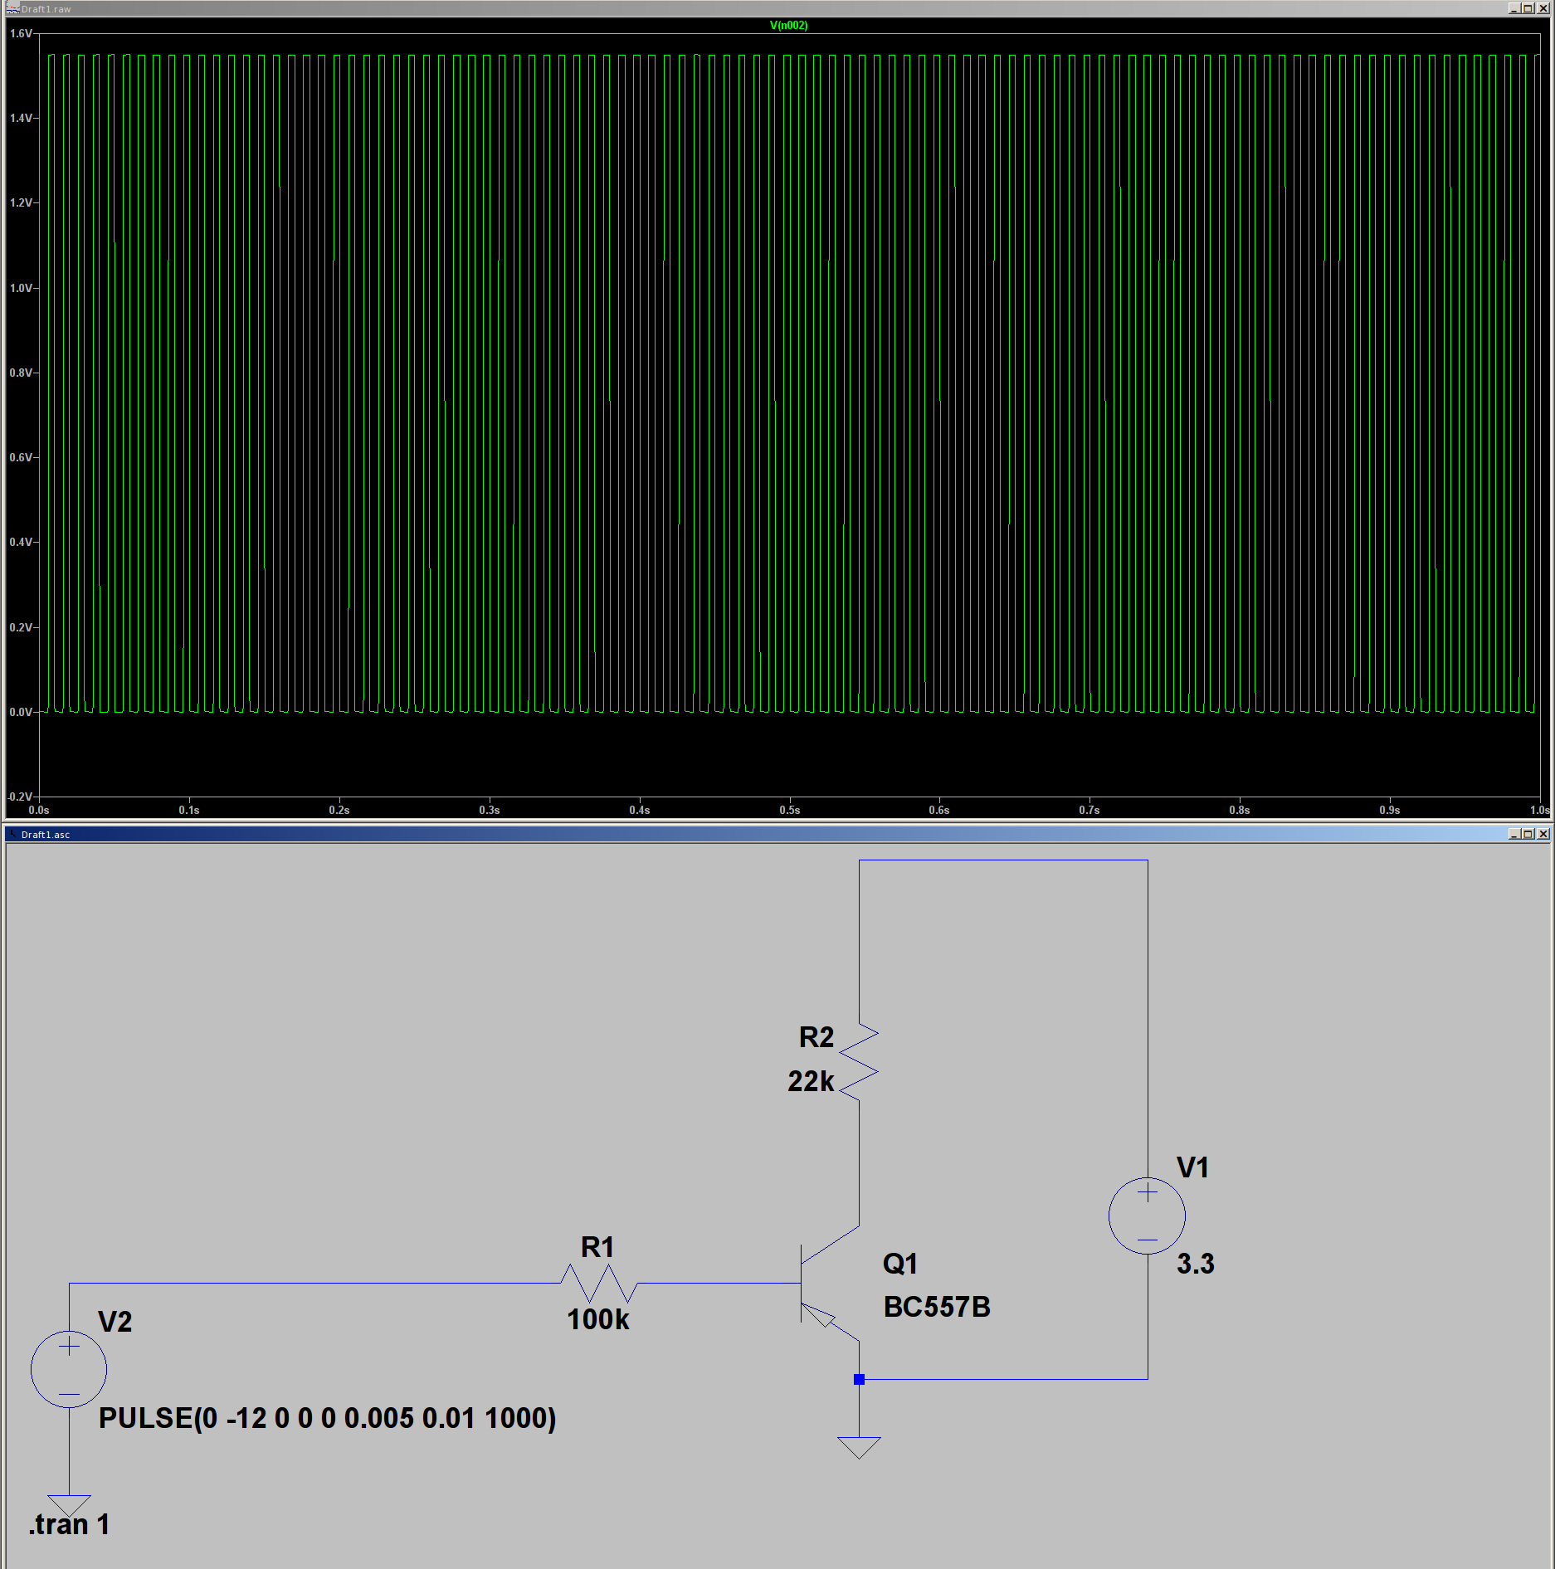The width and height of the screenshot is (1555, 1569).
Task: Click the BC557B transistor model label
Action: [x=937, y=1307]
